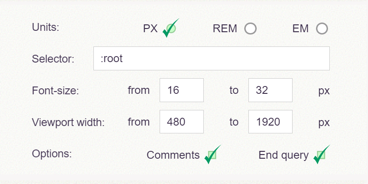
Task: Toggle the Comments checkbox
Action: pyautogui.click(x=211, y=155)
